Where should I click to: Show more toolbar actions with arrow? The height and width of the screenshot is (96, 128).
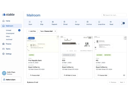pos(124,23)
